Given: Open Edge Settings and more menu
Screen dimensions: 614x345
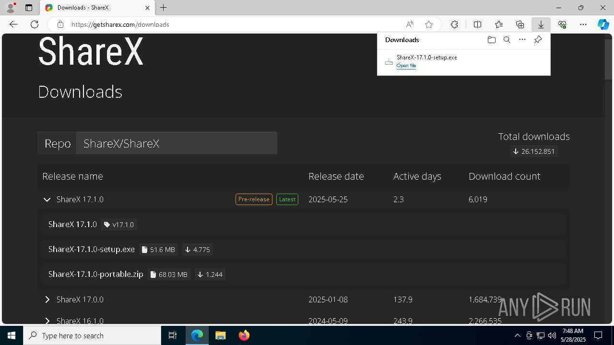Looking at the screenshot, I should pos(583,24).
